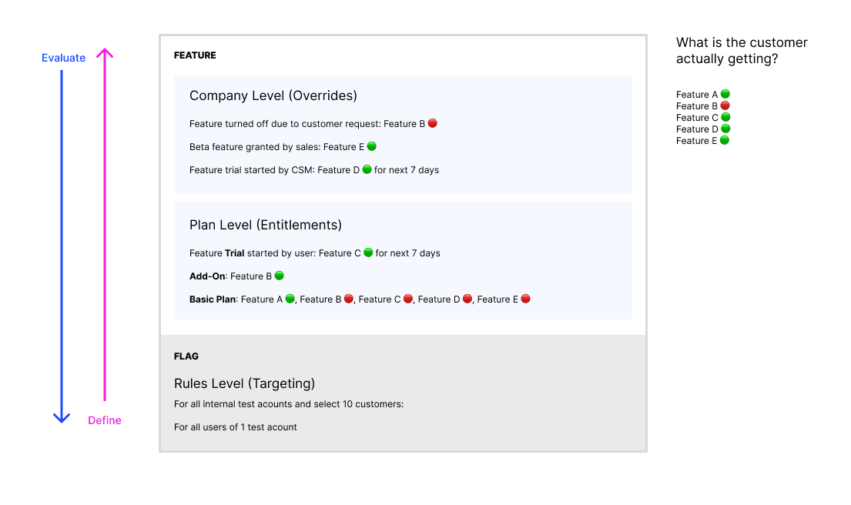Click the FLAG section label
This screenshot has width=851, height=505.
point(186,356)
